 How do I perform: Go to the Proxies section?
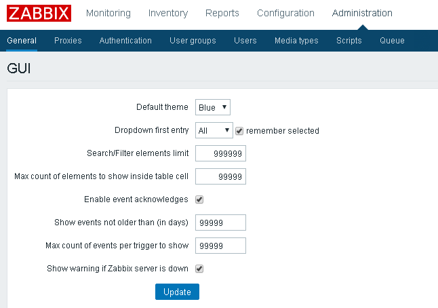click(68, 41)
